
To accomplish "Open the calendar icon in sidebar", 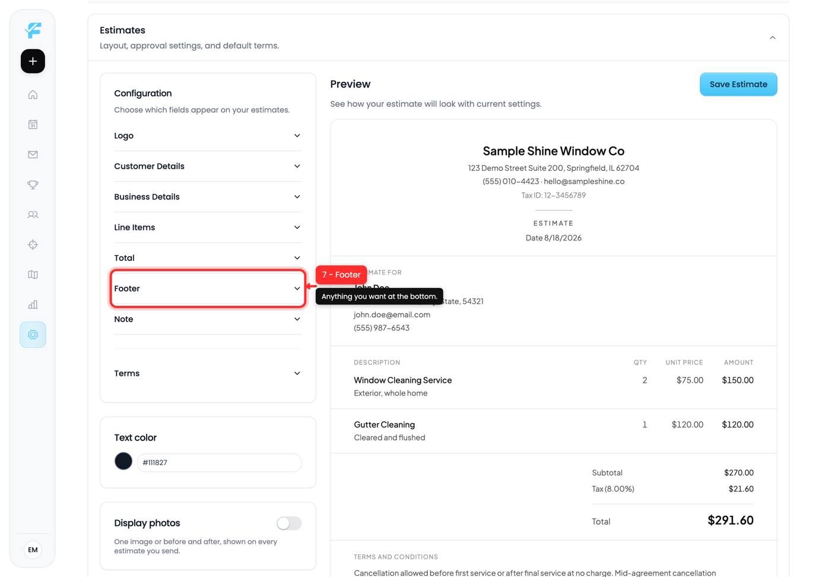I will click(33, 125).
